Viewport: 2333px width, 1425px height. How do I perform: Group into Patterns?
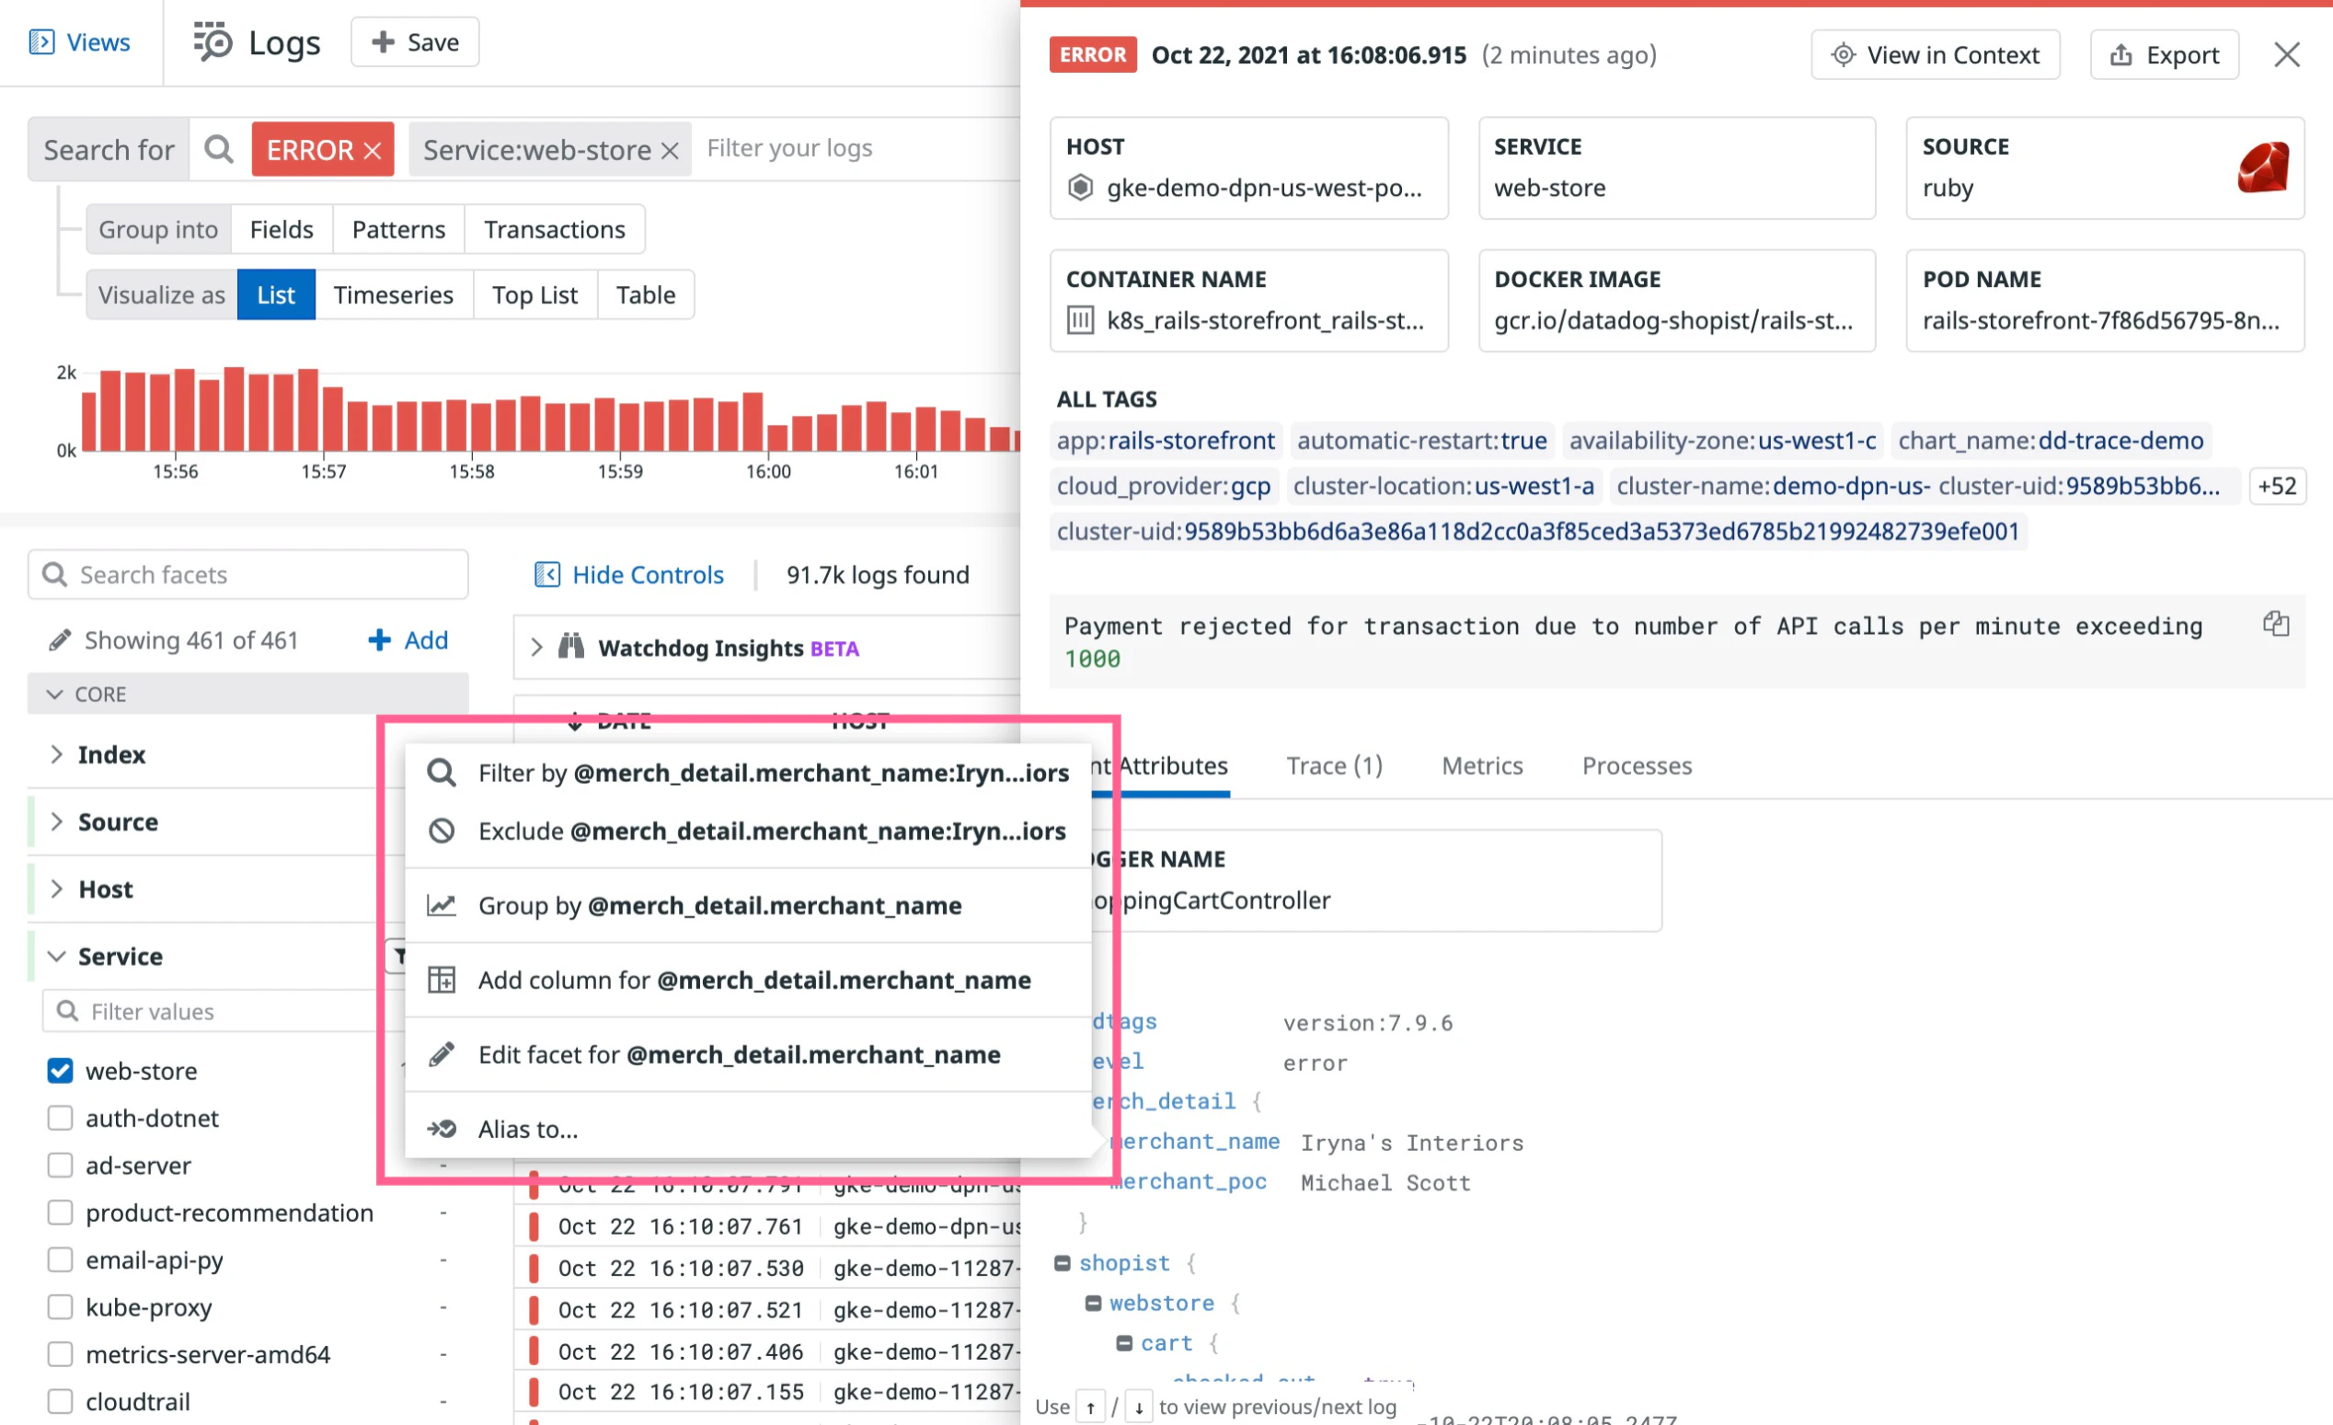point(398,229)
